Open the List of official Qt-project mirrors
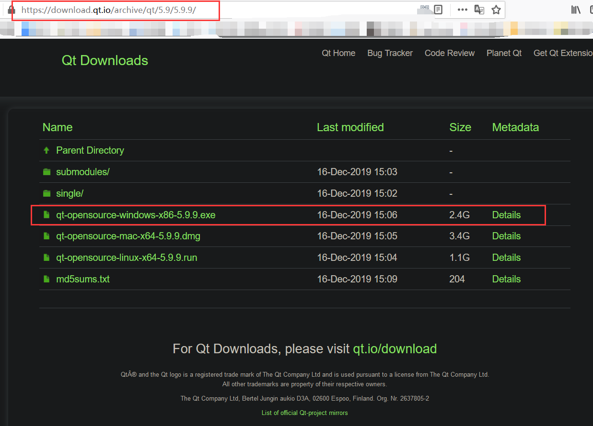The height and width of the screenshot is (426, 593). pyautogui.click(x=304, y=413)
